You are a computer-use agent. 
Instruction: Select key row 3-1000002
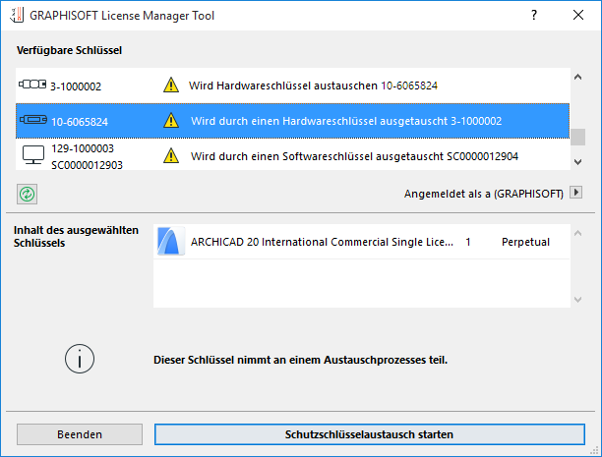(x=295, y=86)
